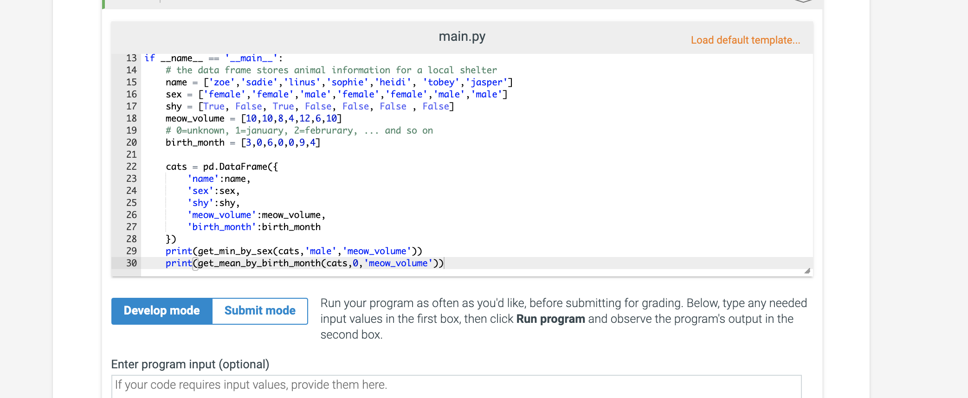968x398 pixels.
Task: Click the 'name' key on line 23
Action: tap(203, 179)
